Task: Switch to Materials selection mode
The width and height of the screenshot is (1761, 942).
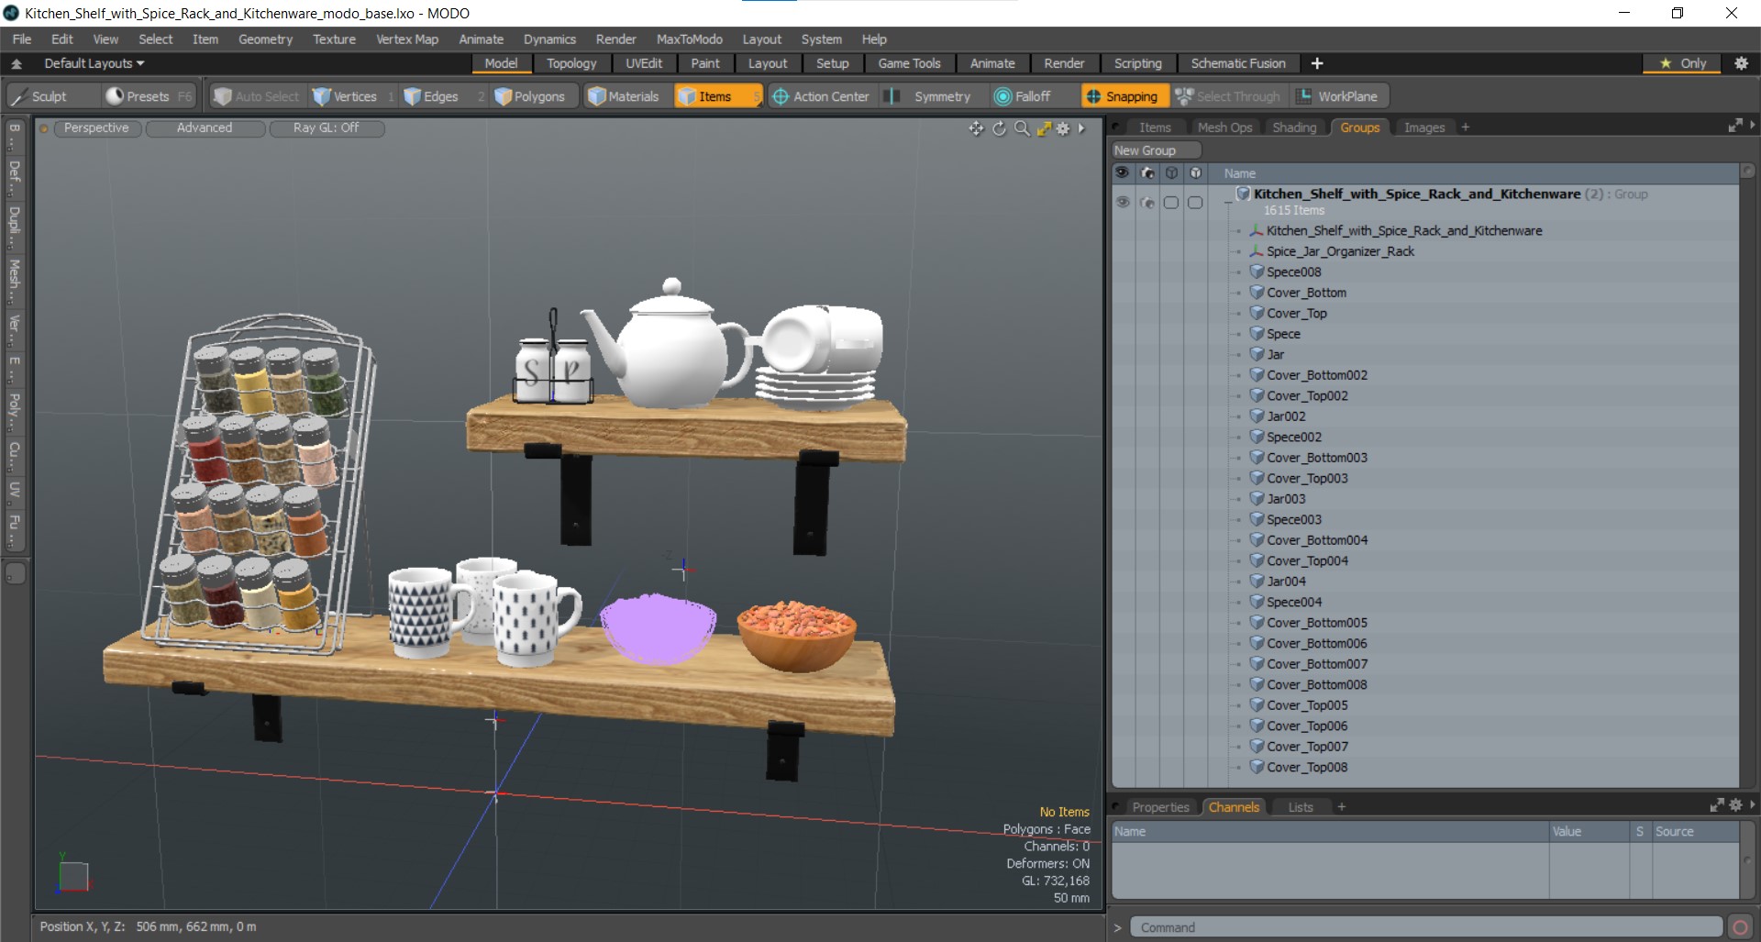Action: click(x=624, y=96)
